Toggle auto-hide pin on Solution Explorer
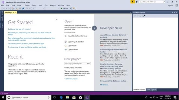Screen dimensions: 179x100 174,12
